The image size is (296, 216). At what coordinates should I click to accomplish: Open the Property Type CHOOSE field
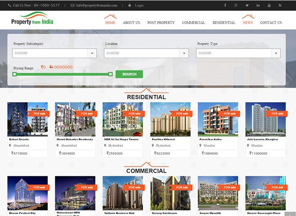(238, 53)
